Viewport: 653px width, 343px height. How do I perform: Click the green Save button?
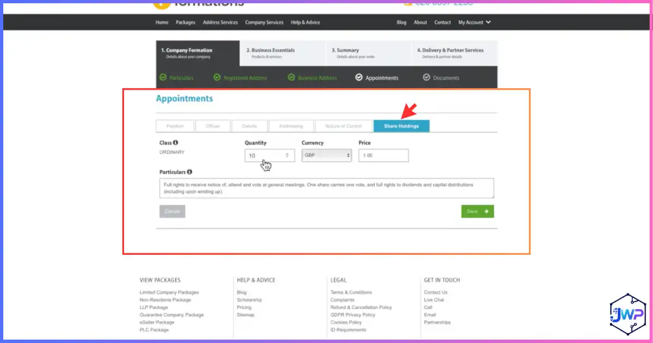pyautogui.click(x=478, y=211)
